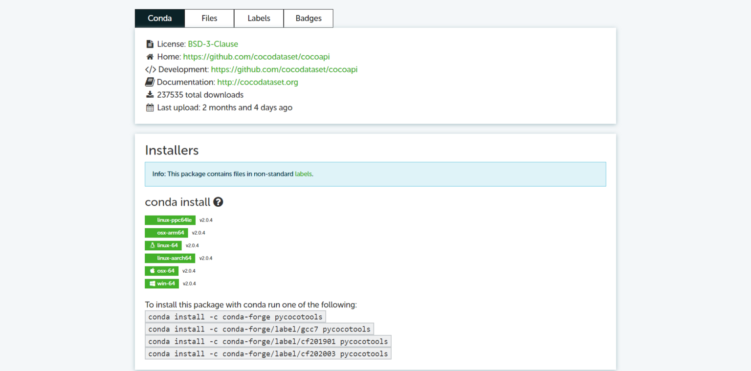Open the Labels tab

click(x=259, y=18)
